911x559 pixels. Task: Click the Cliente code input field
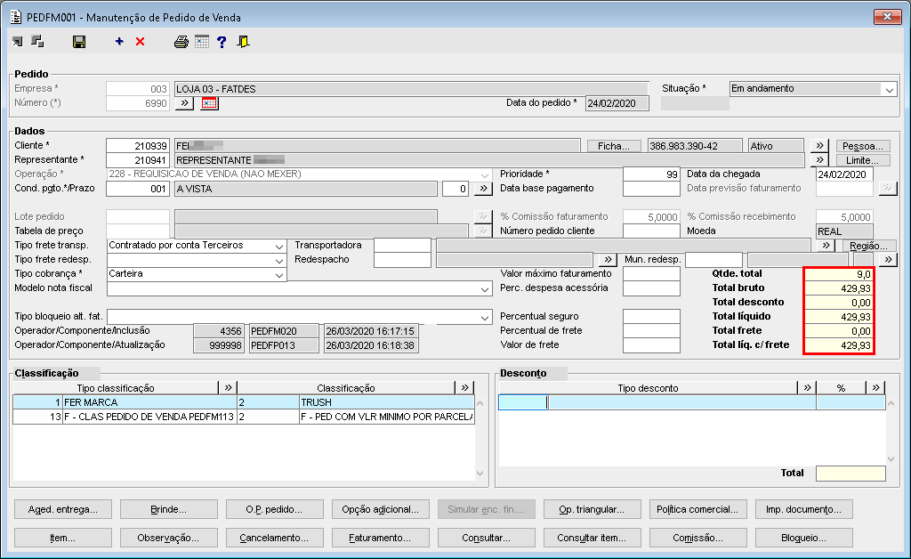pos(137,146)
